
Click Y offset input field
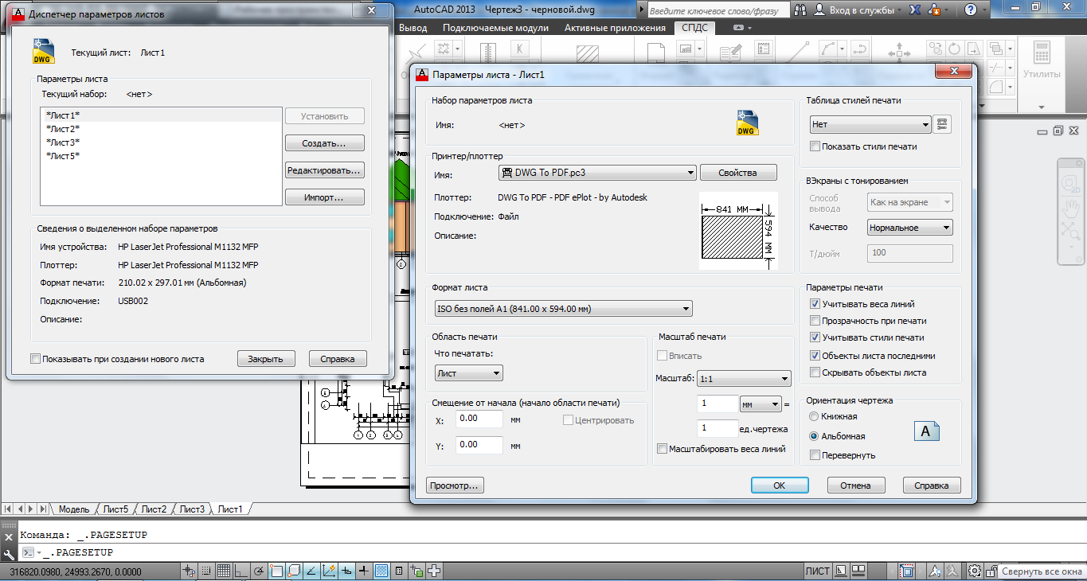click(479, 445)
